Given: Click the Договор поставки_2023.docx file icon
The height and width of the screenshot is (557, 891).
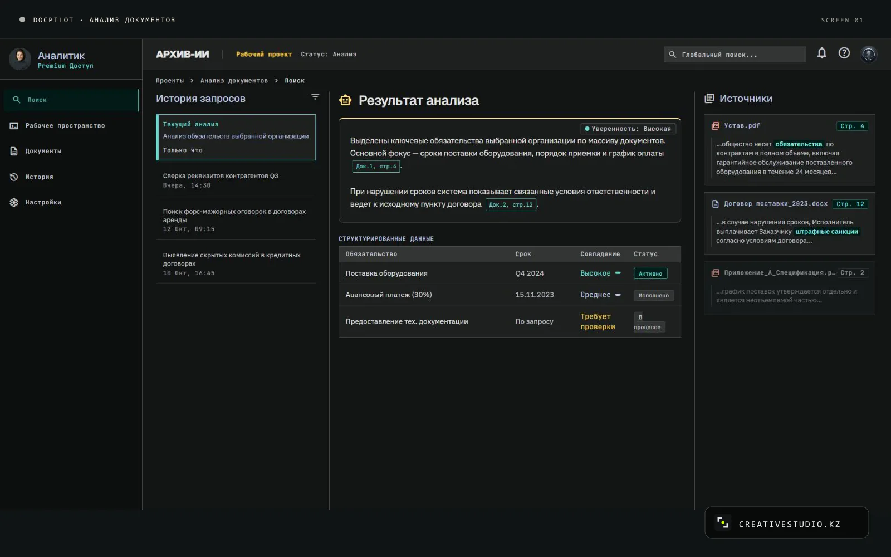Looking at the screenshot, I should [x=716, y=204].
